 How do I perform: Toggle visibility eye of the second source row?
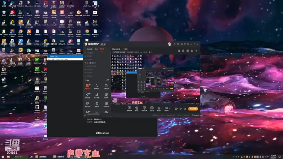click(x=85, y=56)
